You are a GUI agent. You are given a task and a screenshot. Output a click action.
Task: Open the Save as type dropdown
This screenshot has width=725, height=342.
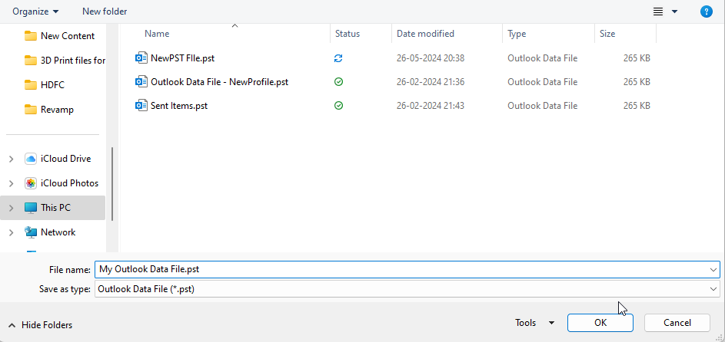pyautogui.click(x=713, y=289)
